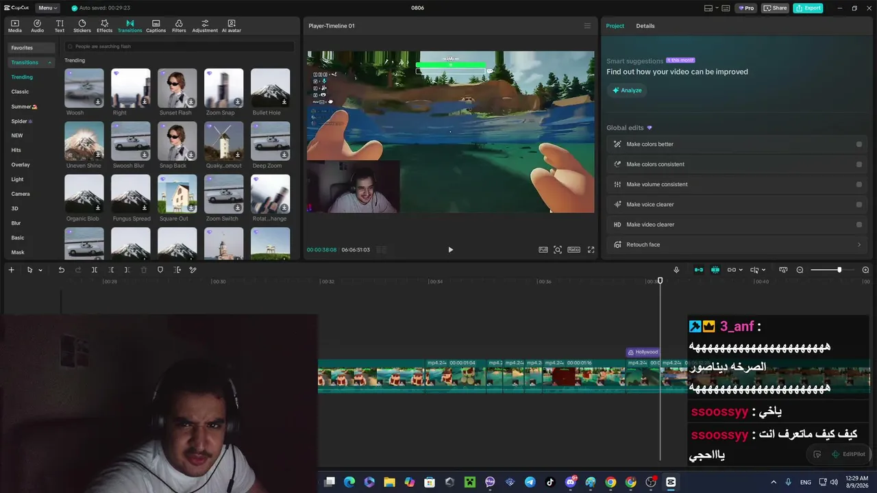Open the Captions panel

click(x=156, y=26)
